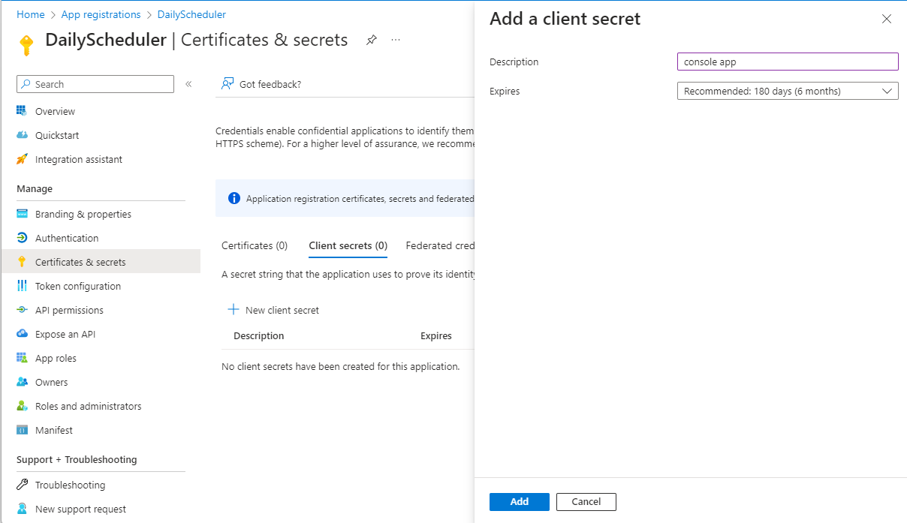Click the plus icon for new secret
The width and height of the screenshot is (907, 523).
point(234,310)
